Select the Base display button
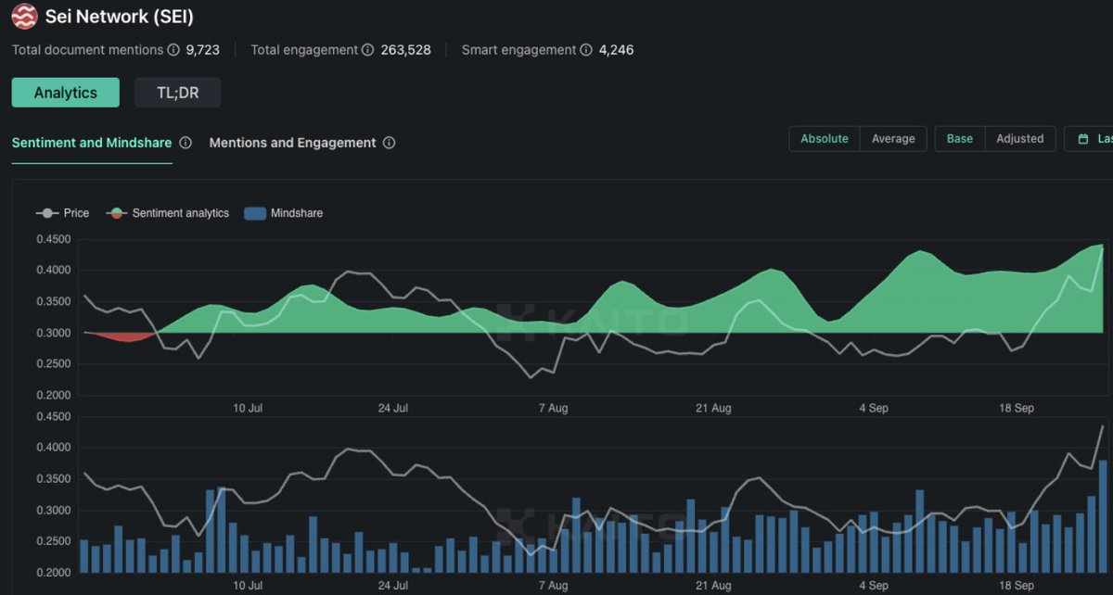This screenshot has width=1113, height=595. coord(959,138)
